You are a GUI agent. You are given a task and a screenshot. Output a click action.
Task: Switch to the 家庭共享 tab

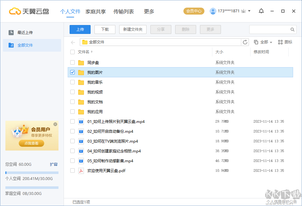[x=96, y=11]
